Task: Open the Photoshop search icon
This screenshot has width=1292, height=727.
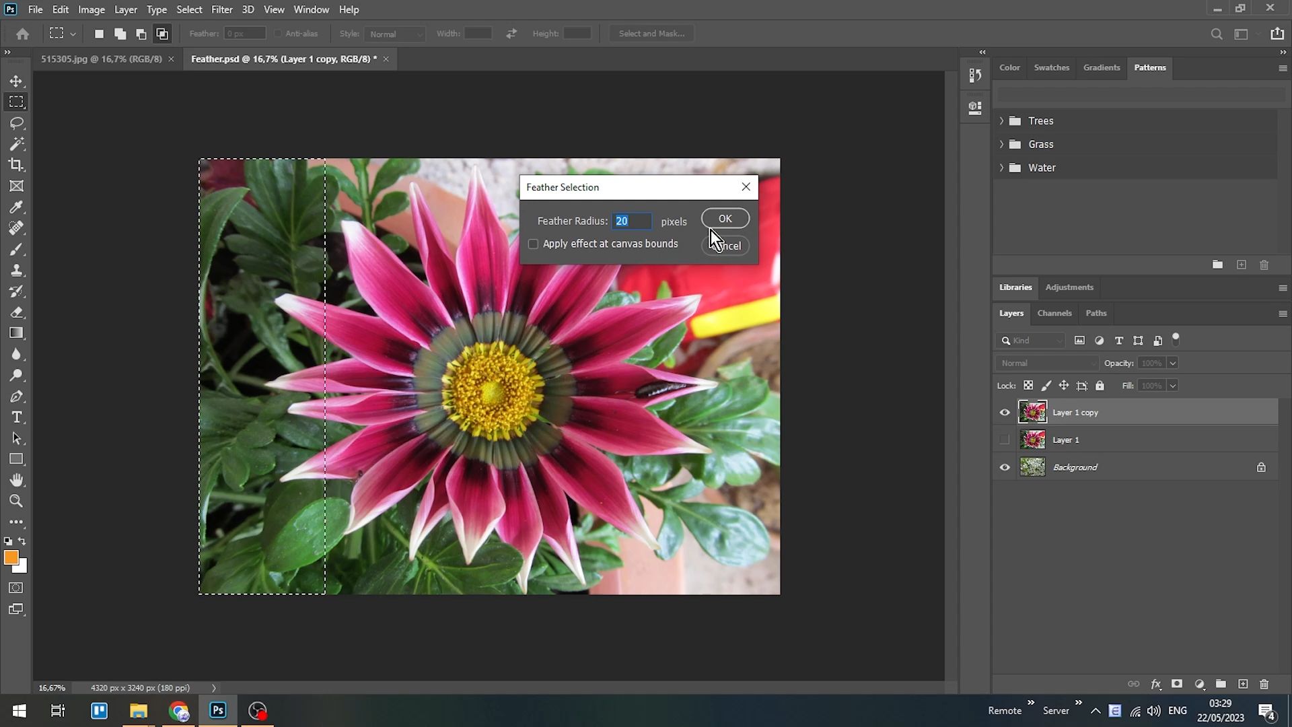Action: point(1217,34)
